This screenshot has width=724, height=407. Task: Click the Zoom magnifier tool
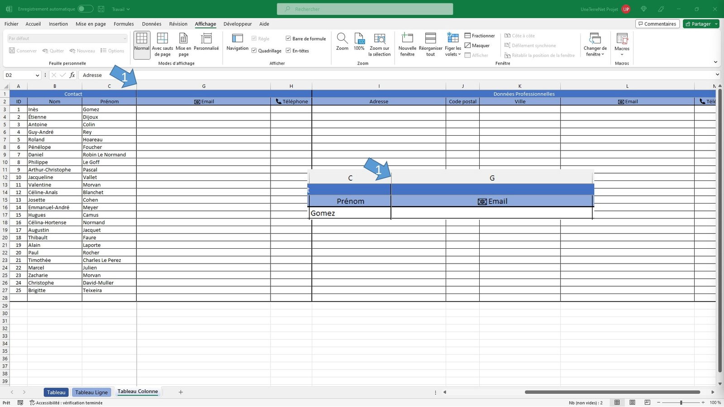tap(342, 44)
